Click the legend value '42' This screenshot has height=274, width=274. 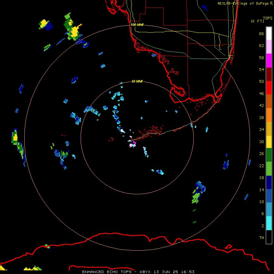tap(262, 106)
